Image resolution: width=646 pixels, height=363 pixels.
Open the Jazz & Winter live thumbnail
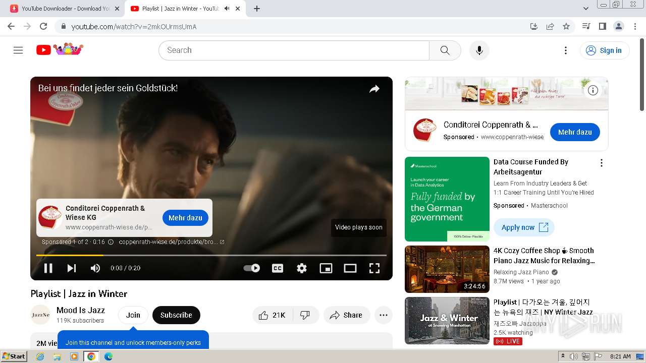click(447, 321)
